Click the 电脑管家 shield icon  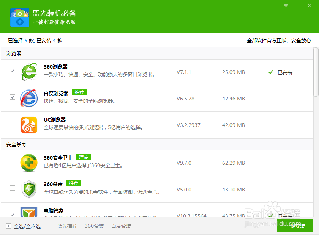pos(29,212)
